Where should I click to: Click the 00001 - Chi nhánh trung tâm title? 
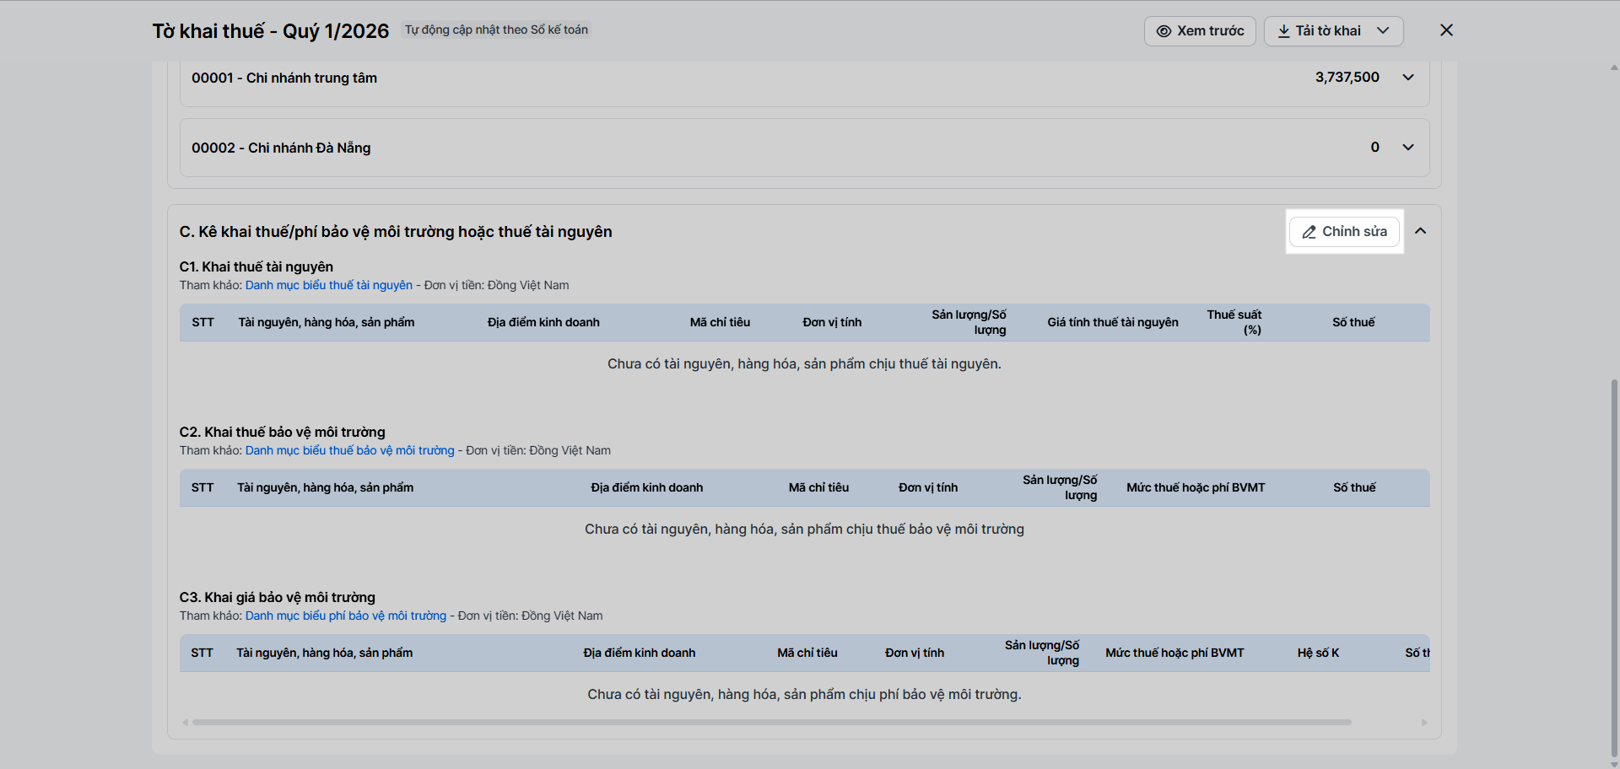[284, 78]
